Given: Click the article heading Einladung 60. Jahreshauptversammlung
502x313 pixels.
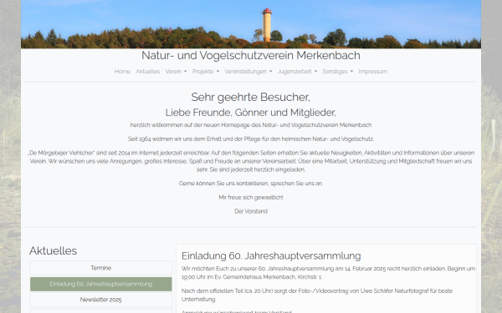Looking at the screenshot, I should point(271,256).
